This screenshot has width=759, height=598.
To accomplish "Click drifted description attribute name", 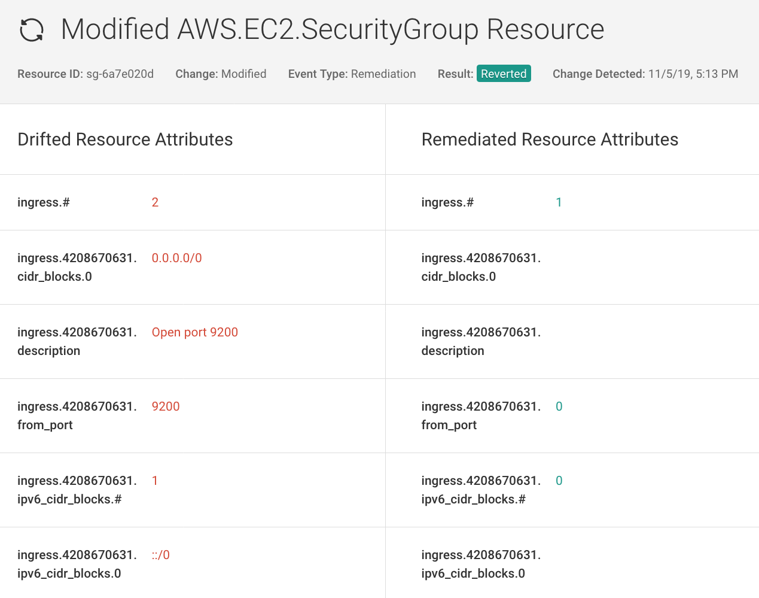I will tap(77, 341).
